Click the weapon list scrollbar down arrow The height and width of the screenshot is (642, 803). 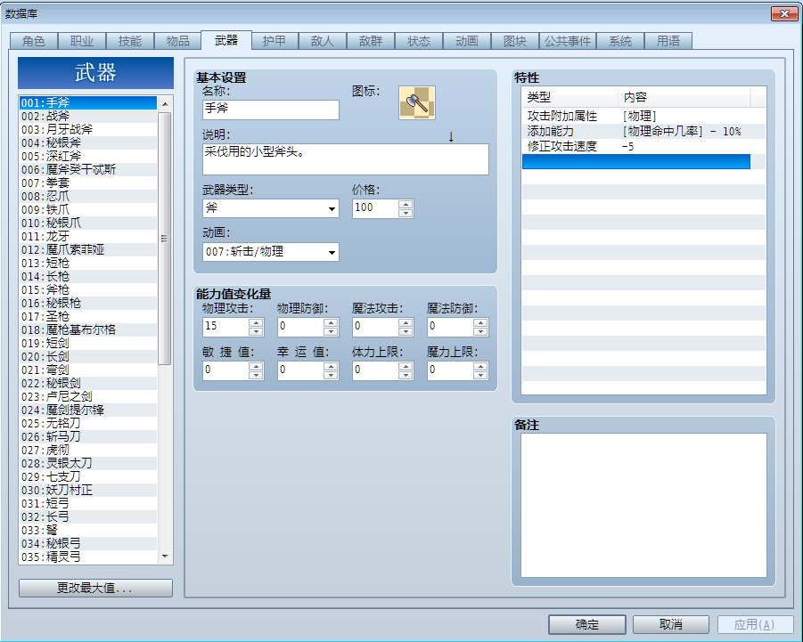[165, 556]
